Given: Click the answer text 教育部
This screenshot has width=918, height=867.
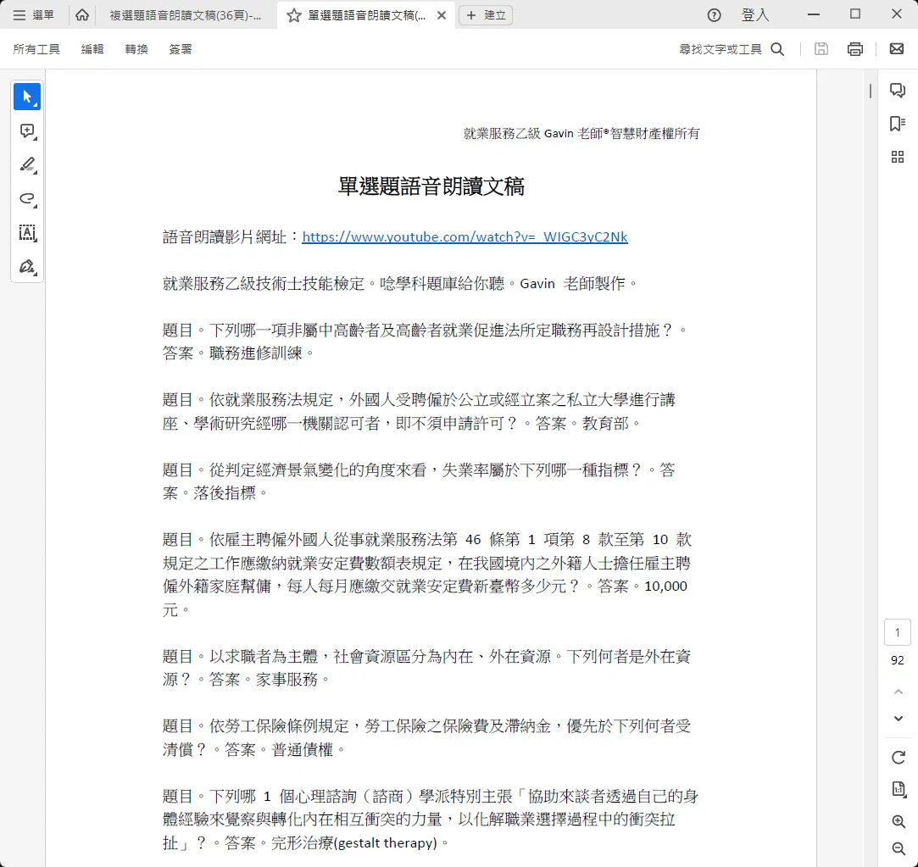Looking at the screenshot, I should point(605,423).
